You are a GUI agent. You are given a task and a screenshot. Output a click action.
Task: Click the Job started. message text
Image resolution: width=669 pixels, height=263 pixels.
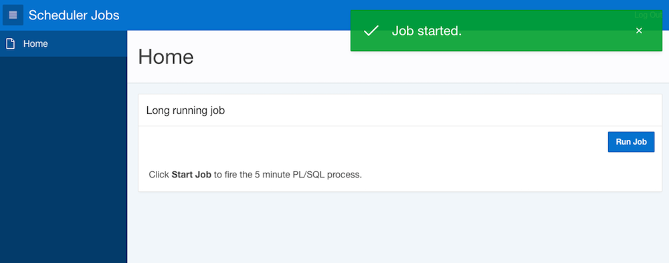(x=427, y=31)
